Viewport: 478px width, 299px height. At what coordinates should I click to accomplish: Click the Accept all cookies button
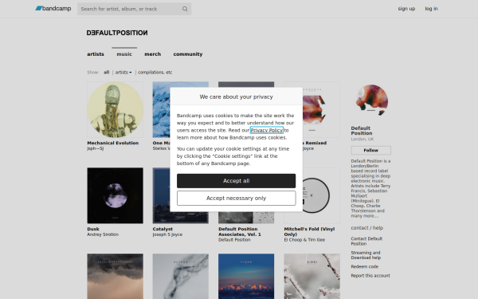237,181
